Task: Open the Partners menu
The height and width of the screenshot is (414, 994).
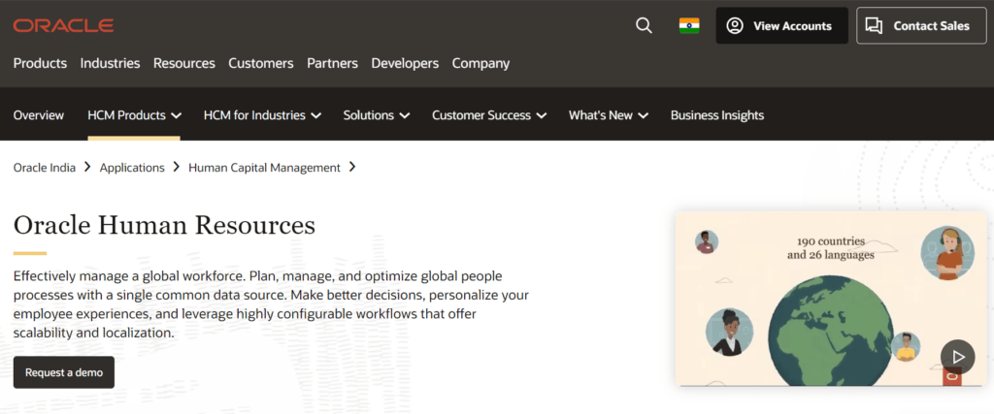Action: tap(332, 63)
